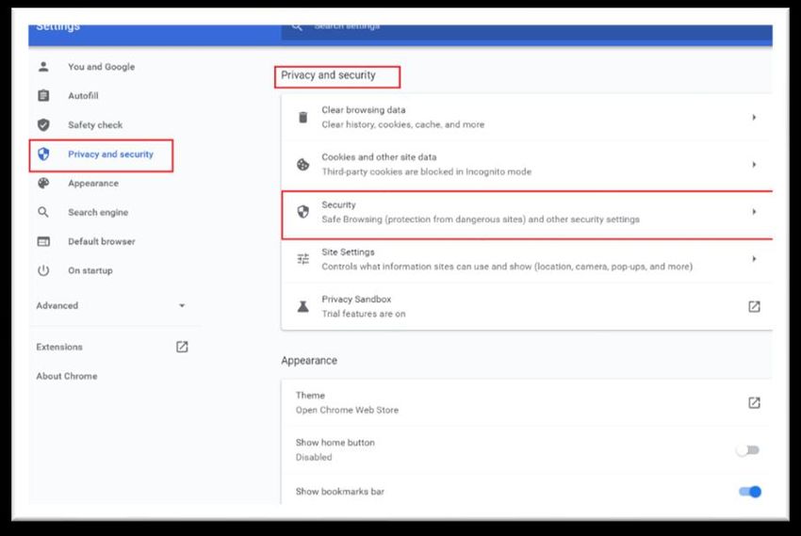Open Cookies and other site data

click(527, 164)
